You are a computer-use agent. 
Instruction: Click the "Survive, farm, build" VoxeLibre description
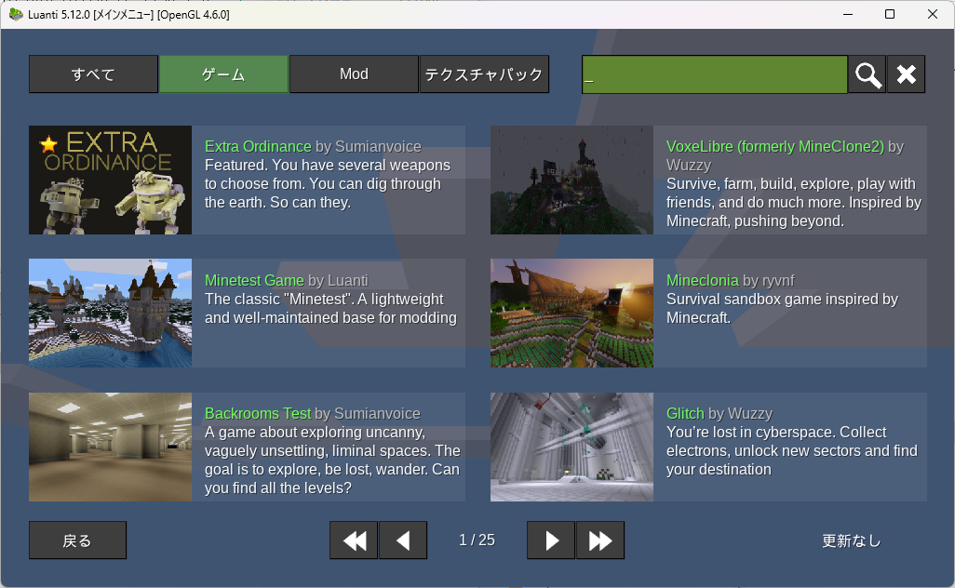click(794, 202)
